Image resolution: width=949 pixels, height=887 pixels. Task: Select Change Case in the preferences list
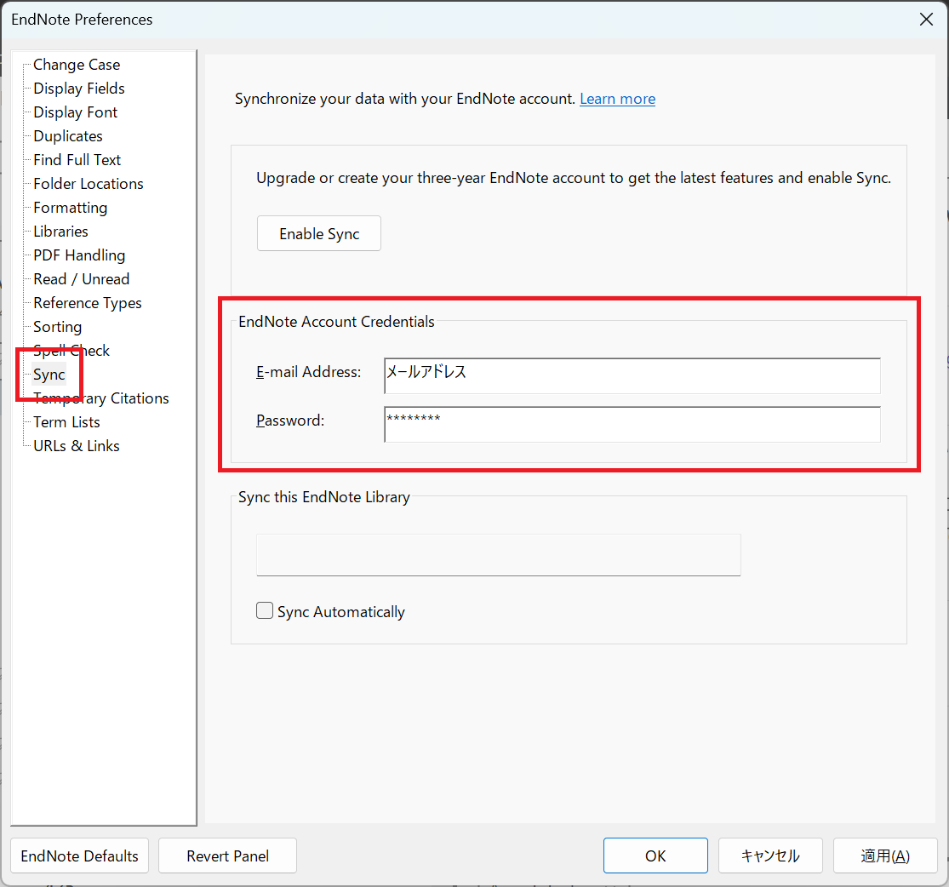pos(77,65)
